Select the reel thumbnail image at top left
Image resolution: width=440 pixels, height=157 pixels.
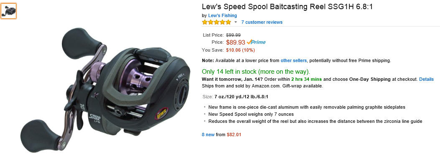pos(8,11)
